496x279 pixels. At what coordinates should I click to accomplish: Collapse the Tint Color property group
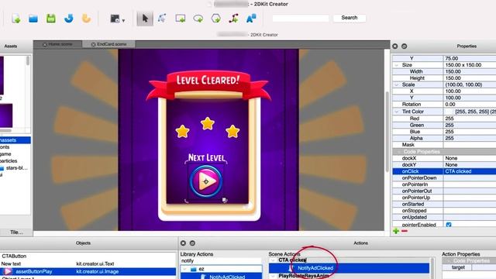click(x=396, y=112)
